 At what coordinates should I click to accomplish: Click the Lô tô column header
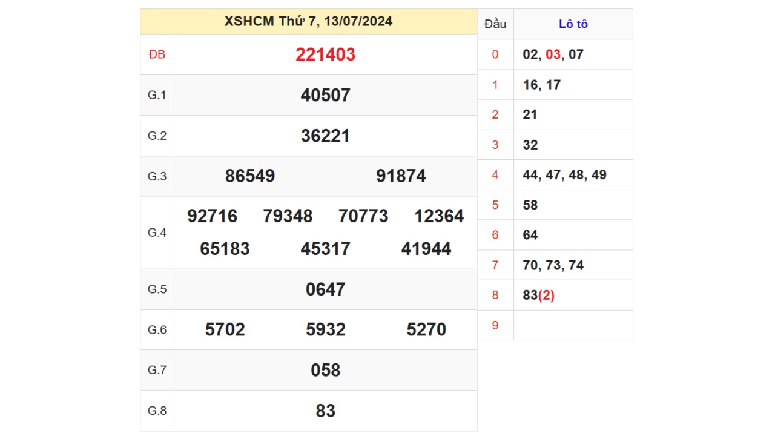coord(573,24)
